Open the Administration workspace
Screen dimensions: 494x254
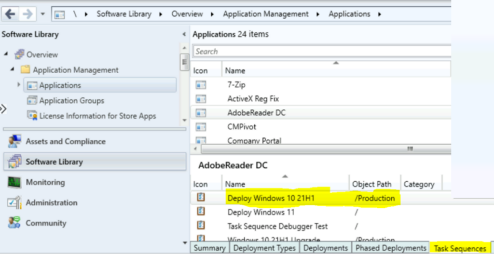coord(51,203)
